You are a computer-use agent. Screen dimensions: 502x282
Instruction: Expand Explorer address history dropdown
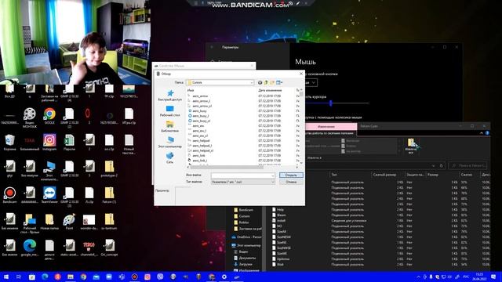point(433,165)
